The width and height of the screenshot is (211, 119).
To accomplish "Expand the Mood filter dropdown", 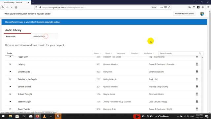I will (x=108, y=53).
